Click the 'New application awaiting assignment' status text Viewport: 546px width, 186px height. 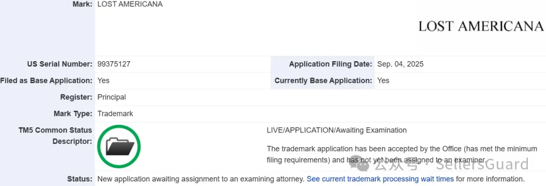[x=201, y=179]
